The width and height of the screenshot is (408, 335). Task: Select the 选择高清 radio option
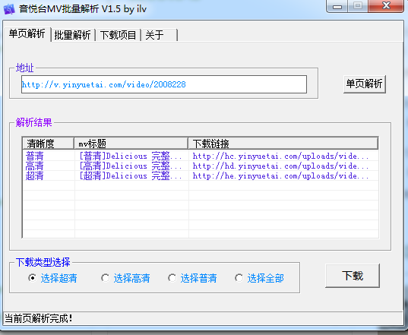pyautogui.click(x=125, y=278)
